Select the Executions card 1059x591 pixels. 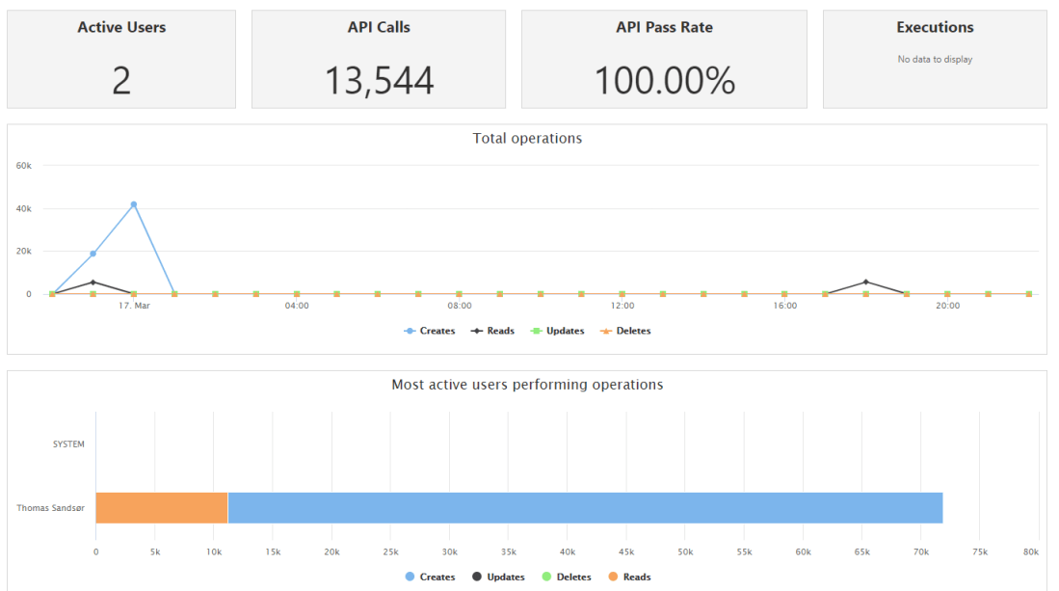(935, 60)
